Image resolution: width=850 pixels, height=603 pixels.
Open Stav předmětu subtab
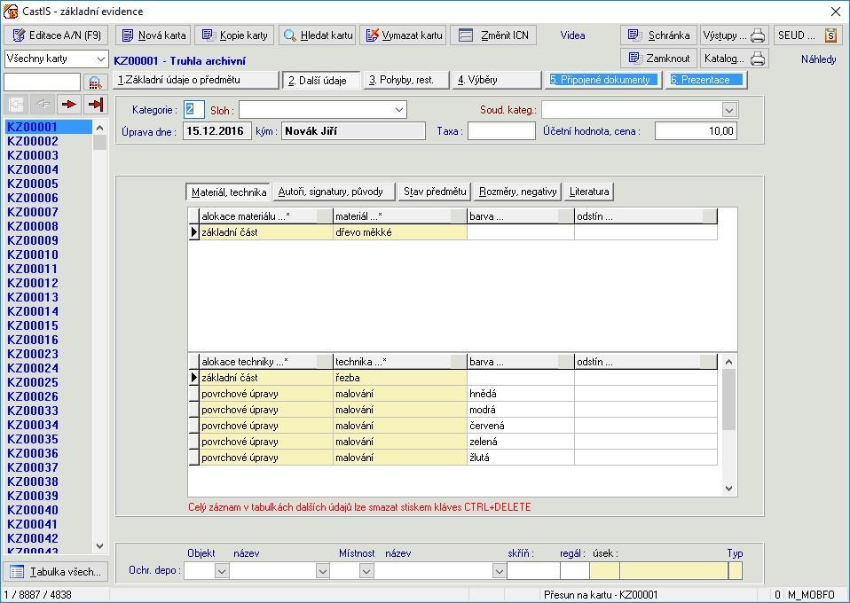point(435,192)
